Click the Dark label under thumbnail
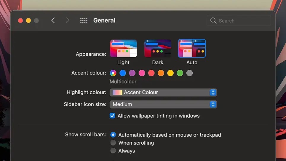This screenshot has width=286, height=161. 158,63
